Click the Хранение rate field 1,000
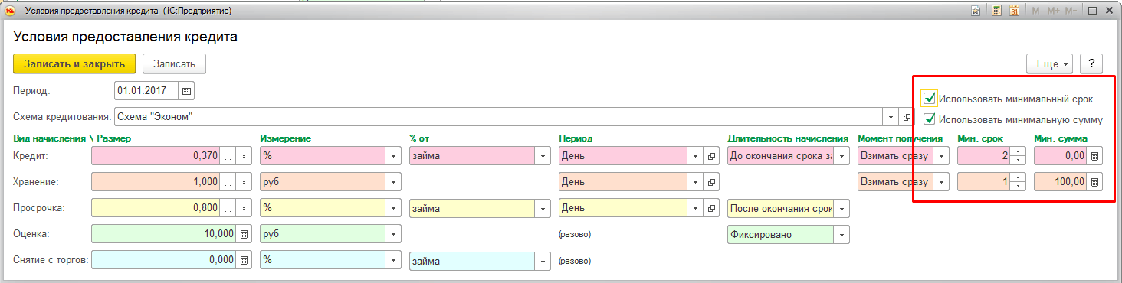Screen dimensions: 1122x283 (x=156, y=182)
